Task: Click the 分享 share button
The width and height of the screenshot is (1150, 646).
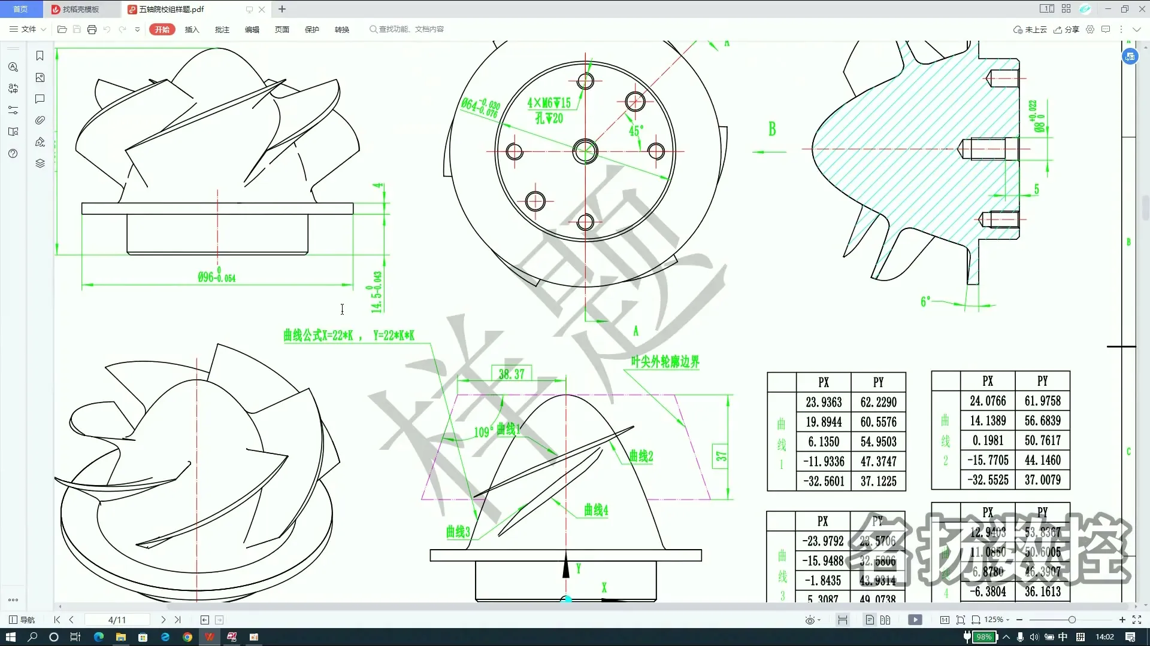Action: tap(1067, 29)
